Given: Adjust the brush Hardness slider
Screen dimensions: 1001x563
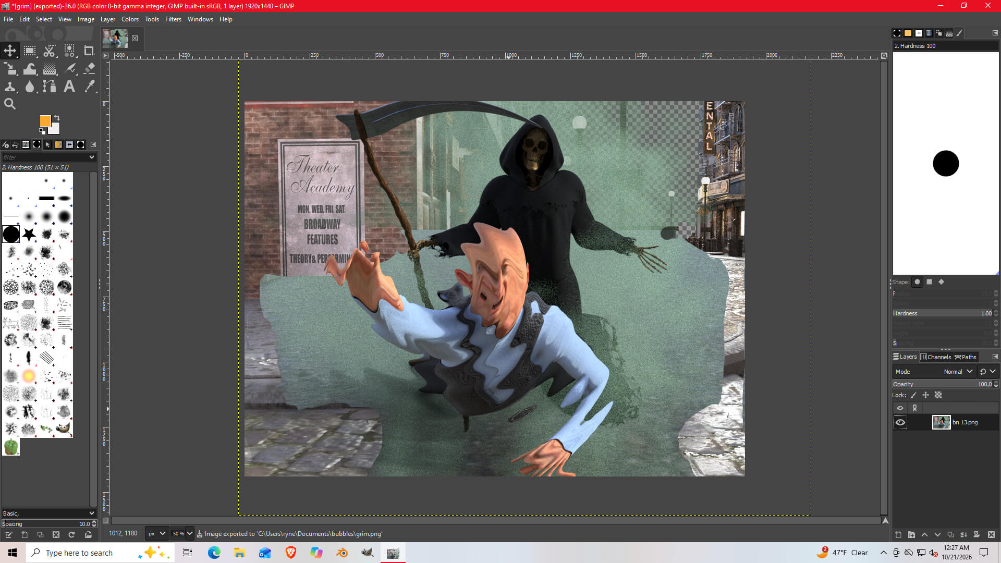Looking at the screenshot, I should point(943,313).
